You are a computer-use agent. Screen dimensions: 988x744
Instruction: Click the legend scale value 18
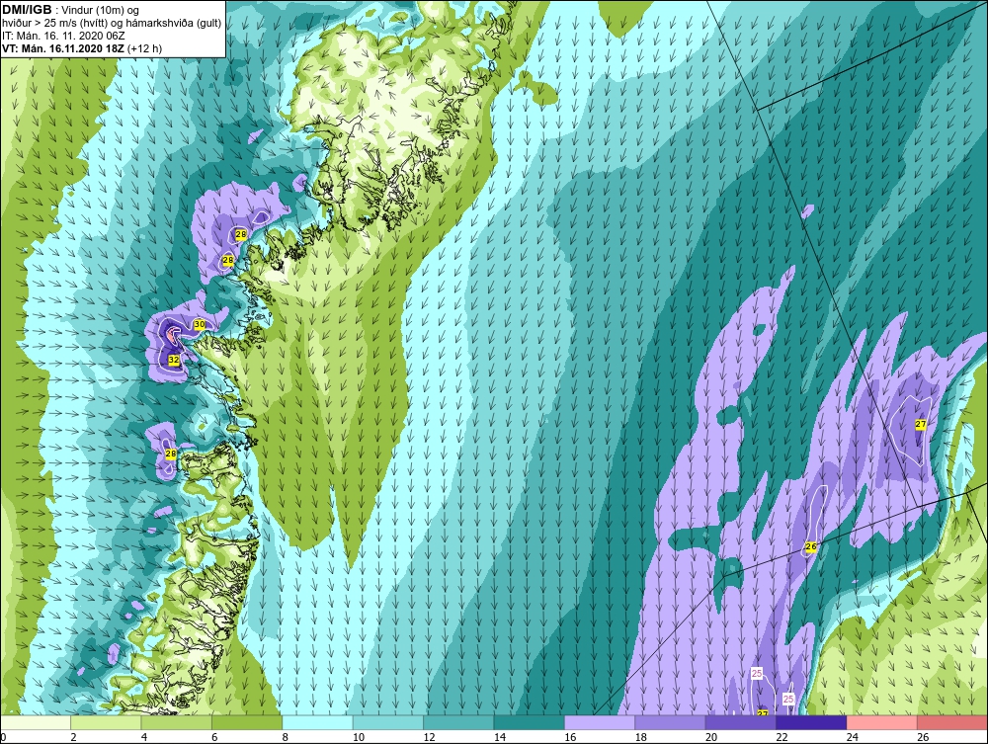[641, 738]
